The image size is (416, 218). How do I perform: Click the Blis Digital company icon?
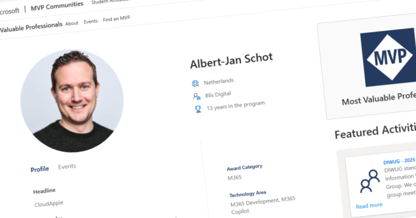click(197, 96)
